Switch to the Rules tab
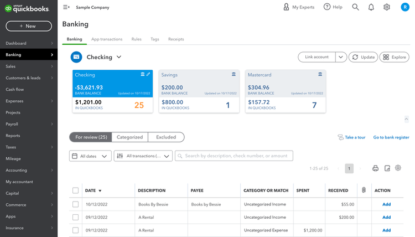The image size is (415, 237). point(136,39)
